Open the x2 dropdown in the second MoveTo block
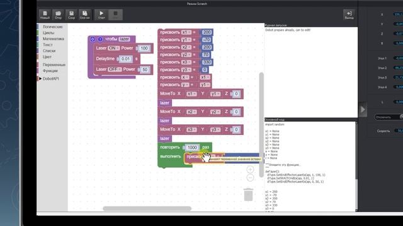Screen dimensions: 403x226 (191, 112)
